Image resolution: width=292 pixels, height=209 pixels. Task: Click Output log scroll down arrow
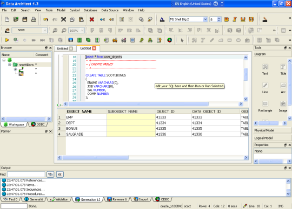pyautogui.click(x=288, y=194)
